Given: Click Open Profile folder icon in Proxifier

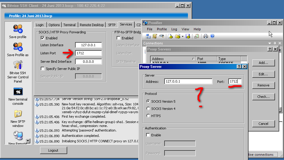Looking at the screenshot, I should 178,36.
